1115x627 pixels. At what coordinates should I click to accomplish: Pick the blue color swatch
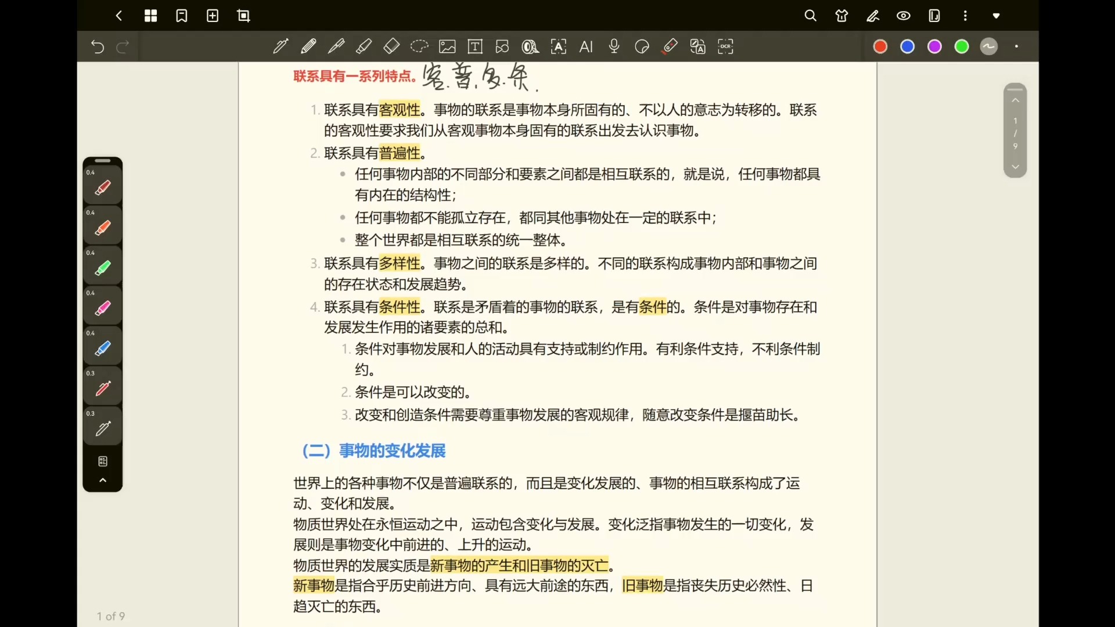point(908,46)
